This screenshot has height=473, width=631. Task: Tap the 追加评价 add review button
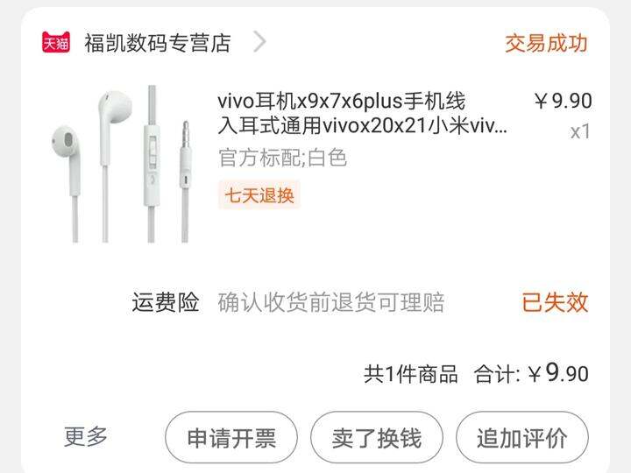(x=522, y=438)
